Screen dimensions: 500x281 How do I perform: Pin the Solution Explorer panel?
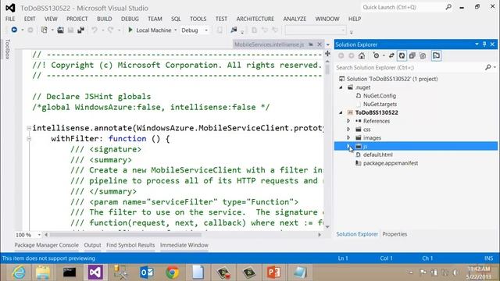pyautogui.click(x=484, y=44)
